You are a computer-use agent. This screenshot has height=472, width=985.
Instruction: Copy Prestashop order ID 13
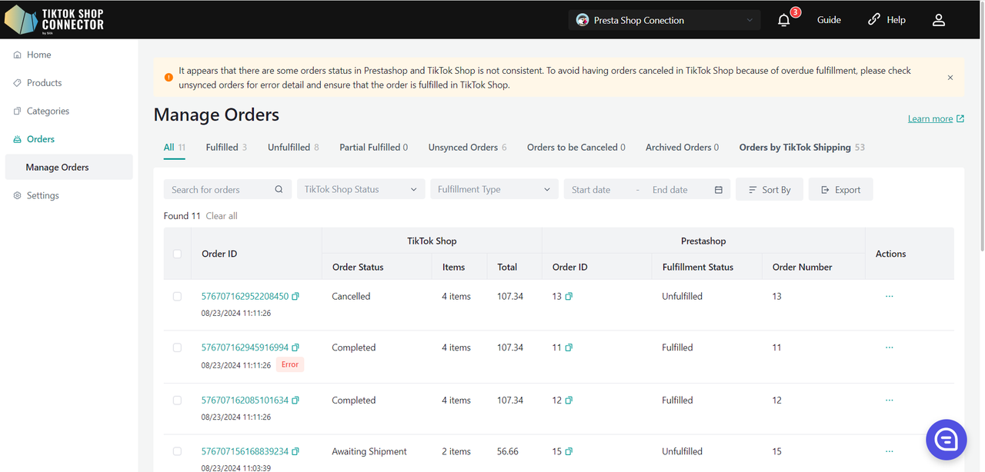pyautogui.click(x=569, y=297)
